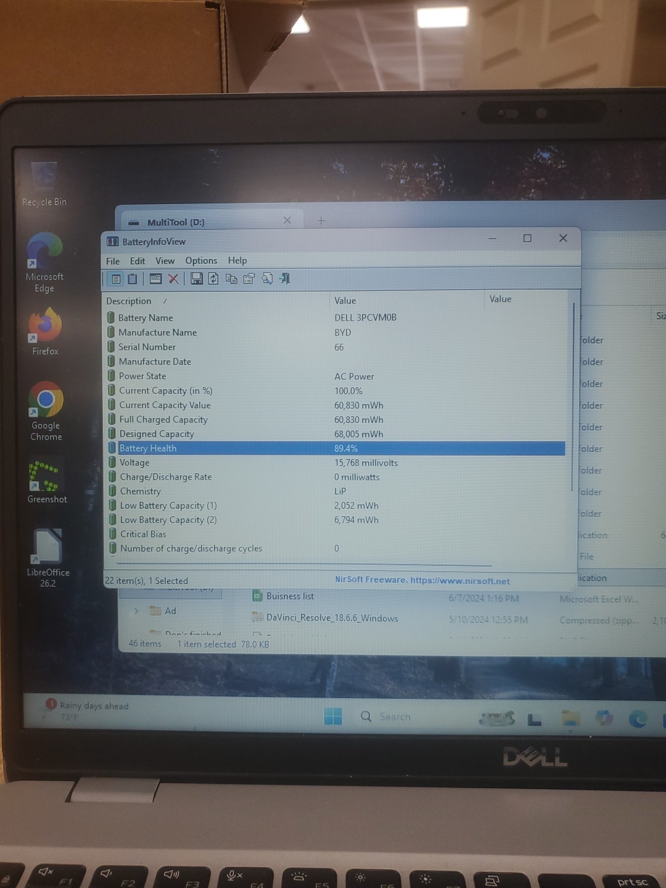This screenshot has height=888, width=666.
Task: Select the Low Battery Capacity (2) row
Action: pyautogui.click(x=336, y=519)
